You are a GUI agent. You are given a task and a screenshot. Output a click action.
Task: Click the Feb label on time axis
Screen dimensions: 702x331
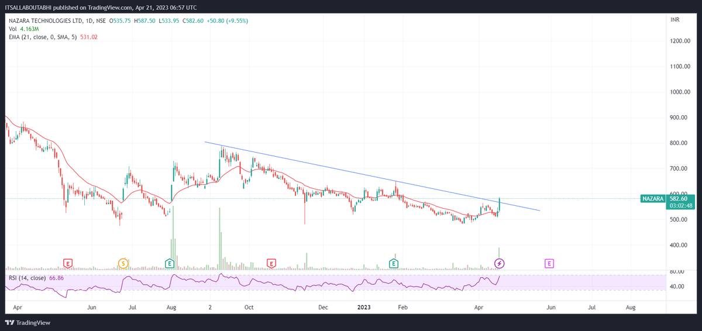coord(402,306)
